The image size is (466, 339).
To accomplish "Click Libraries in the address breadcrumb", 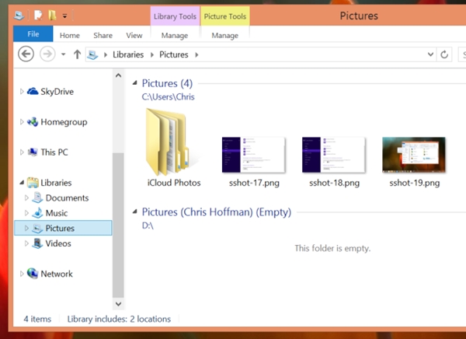I will [x=128, y=54].
